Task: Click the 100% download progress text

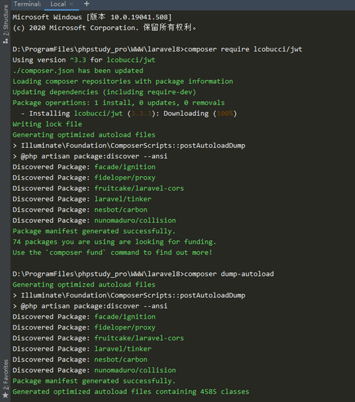Action: point(225,113)
